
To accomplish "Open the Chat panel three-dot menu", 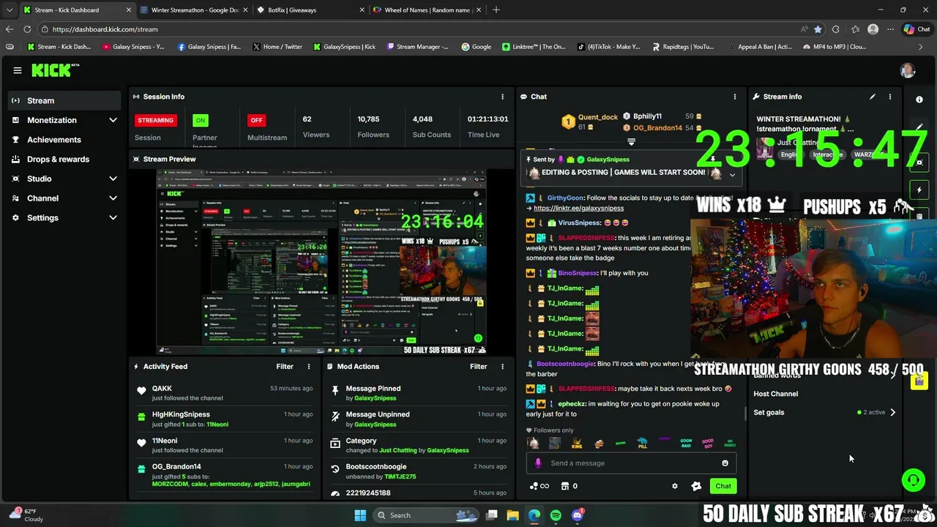I will click(x=734, y=97).
